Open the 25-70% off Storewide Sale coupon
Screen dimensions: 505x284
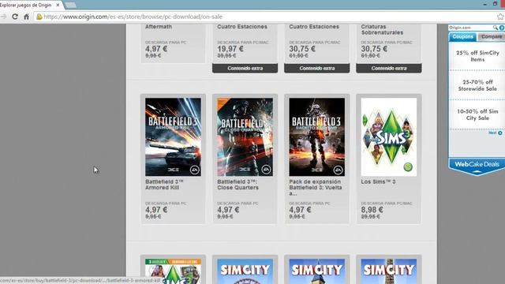click(477, 85)
